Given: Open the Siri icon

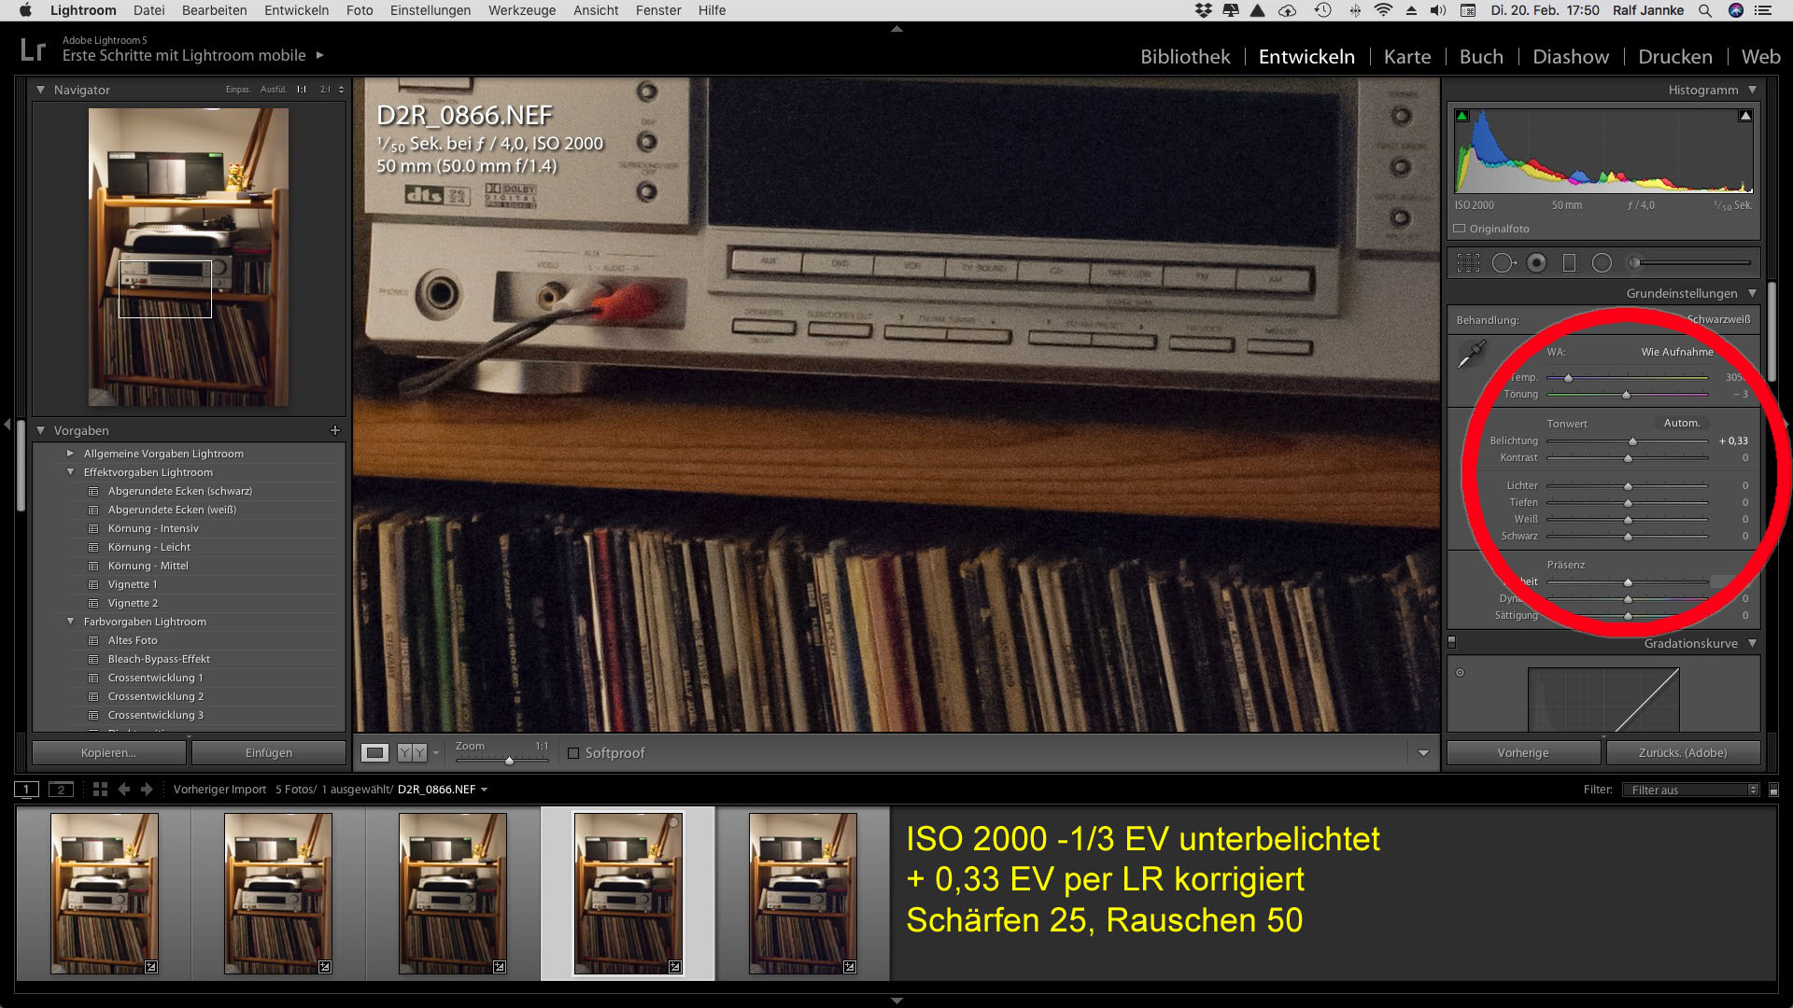Looking at the screenshot, I should click(x=1735, y=10).
